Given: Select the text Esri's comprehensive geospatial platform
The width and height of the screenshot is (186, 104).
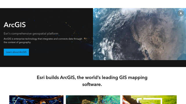Looking at the screenshot, I should tap(31, 34).
